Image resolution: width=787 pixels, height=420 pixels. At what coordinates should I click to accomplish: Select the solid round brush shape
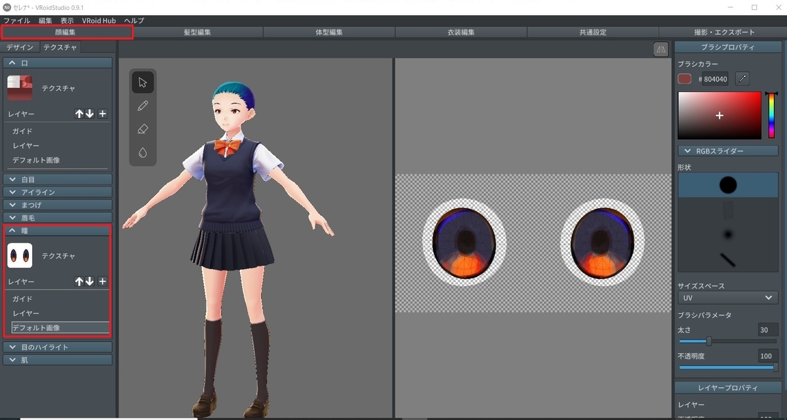(727, 184)
